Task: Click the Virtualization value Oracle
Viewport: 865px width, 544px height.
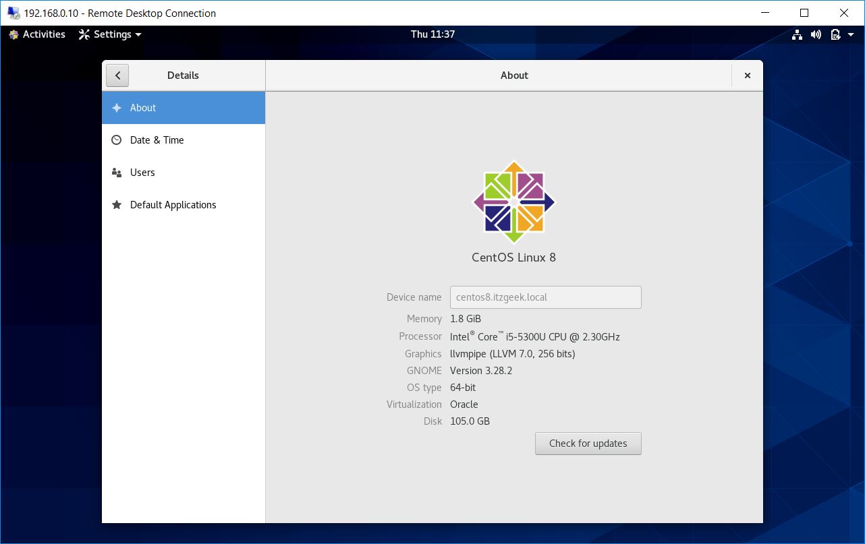Action: (464, 404)
